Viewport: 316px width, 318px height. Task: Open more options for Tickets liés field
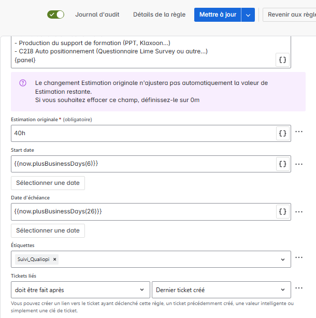[299, 288]
